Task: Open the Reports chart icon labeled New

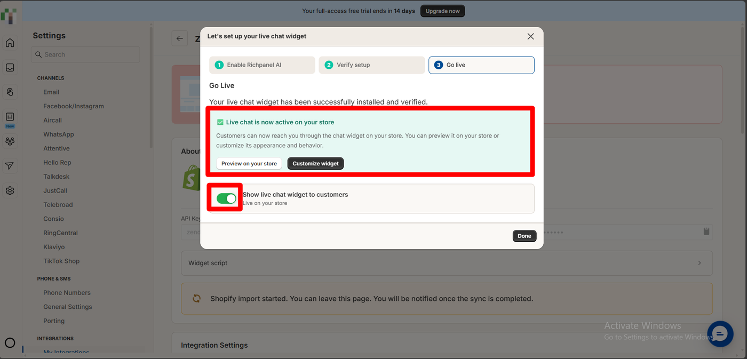Action: tap(10, 117)
